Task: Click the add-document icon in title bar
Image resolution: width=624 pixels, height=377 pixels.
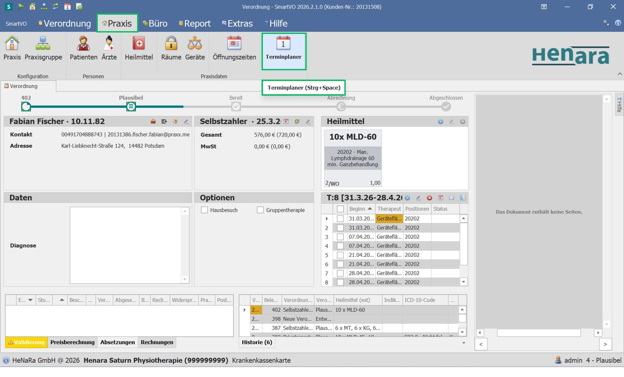Action: (x=79, y=7)
